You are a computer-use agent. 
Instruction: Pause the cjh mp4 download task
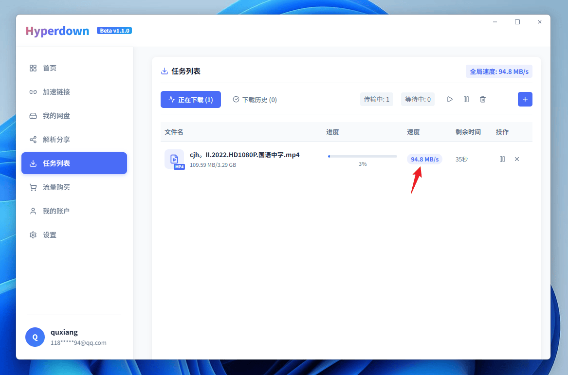point(502,159)
